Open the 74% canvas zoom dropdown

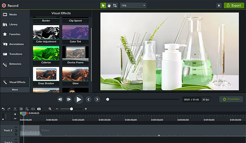pos(133,6)
